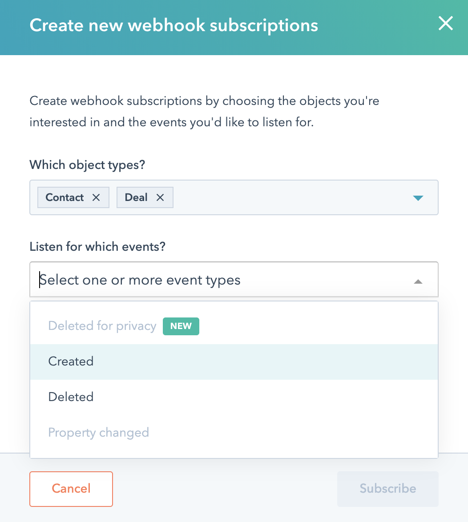Collapse the event types dropdown arrow
The height and width of the screenshot is (522, 468).
click(x=418, y=281)
